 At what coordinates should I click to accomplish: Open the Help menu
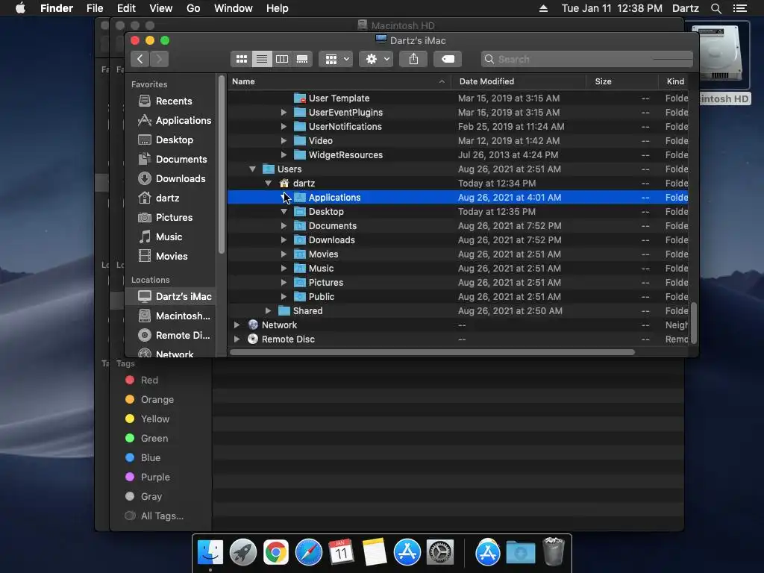pos(278,8)
